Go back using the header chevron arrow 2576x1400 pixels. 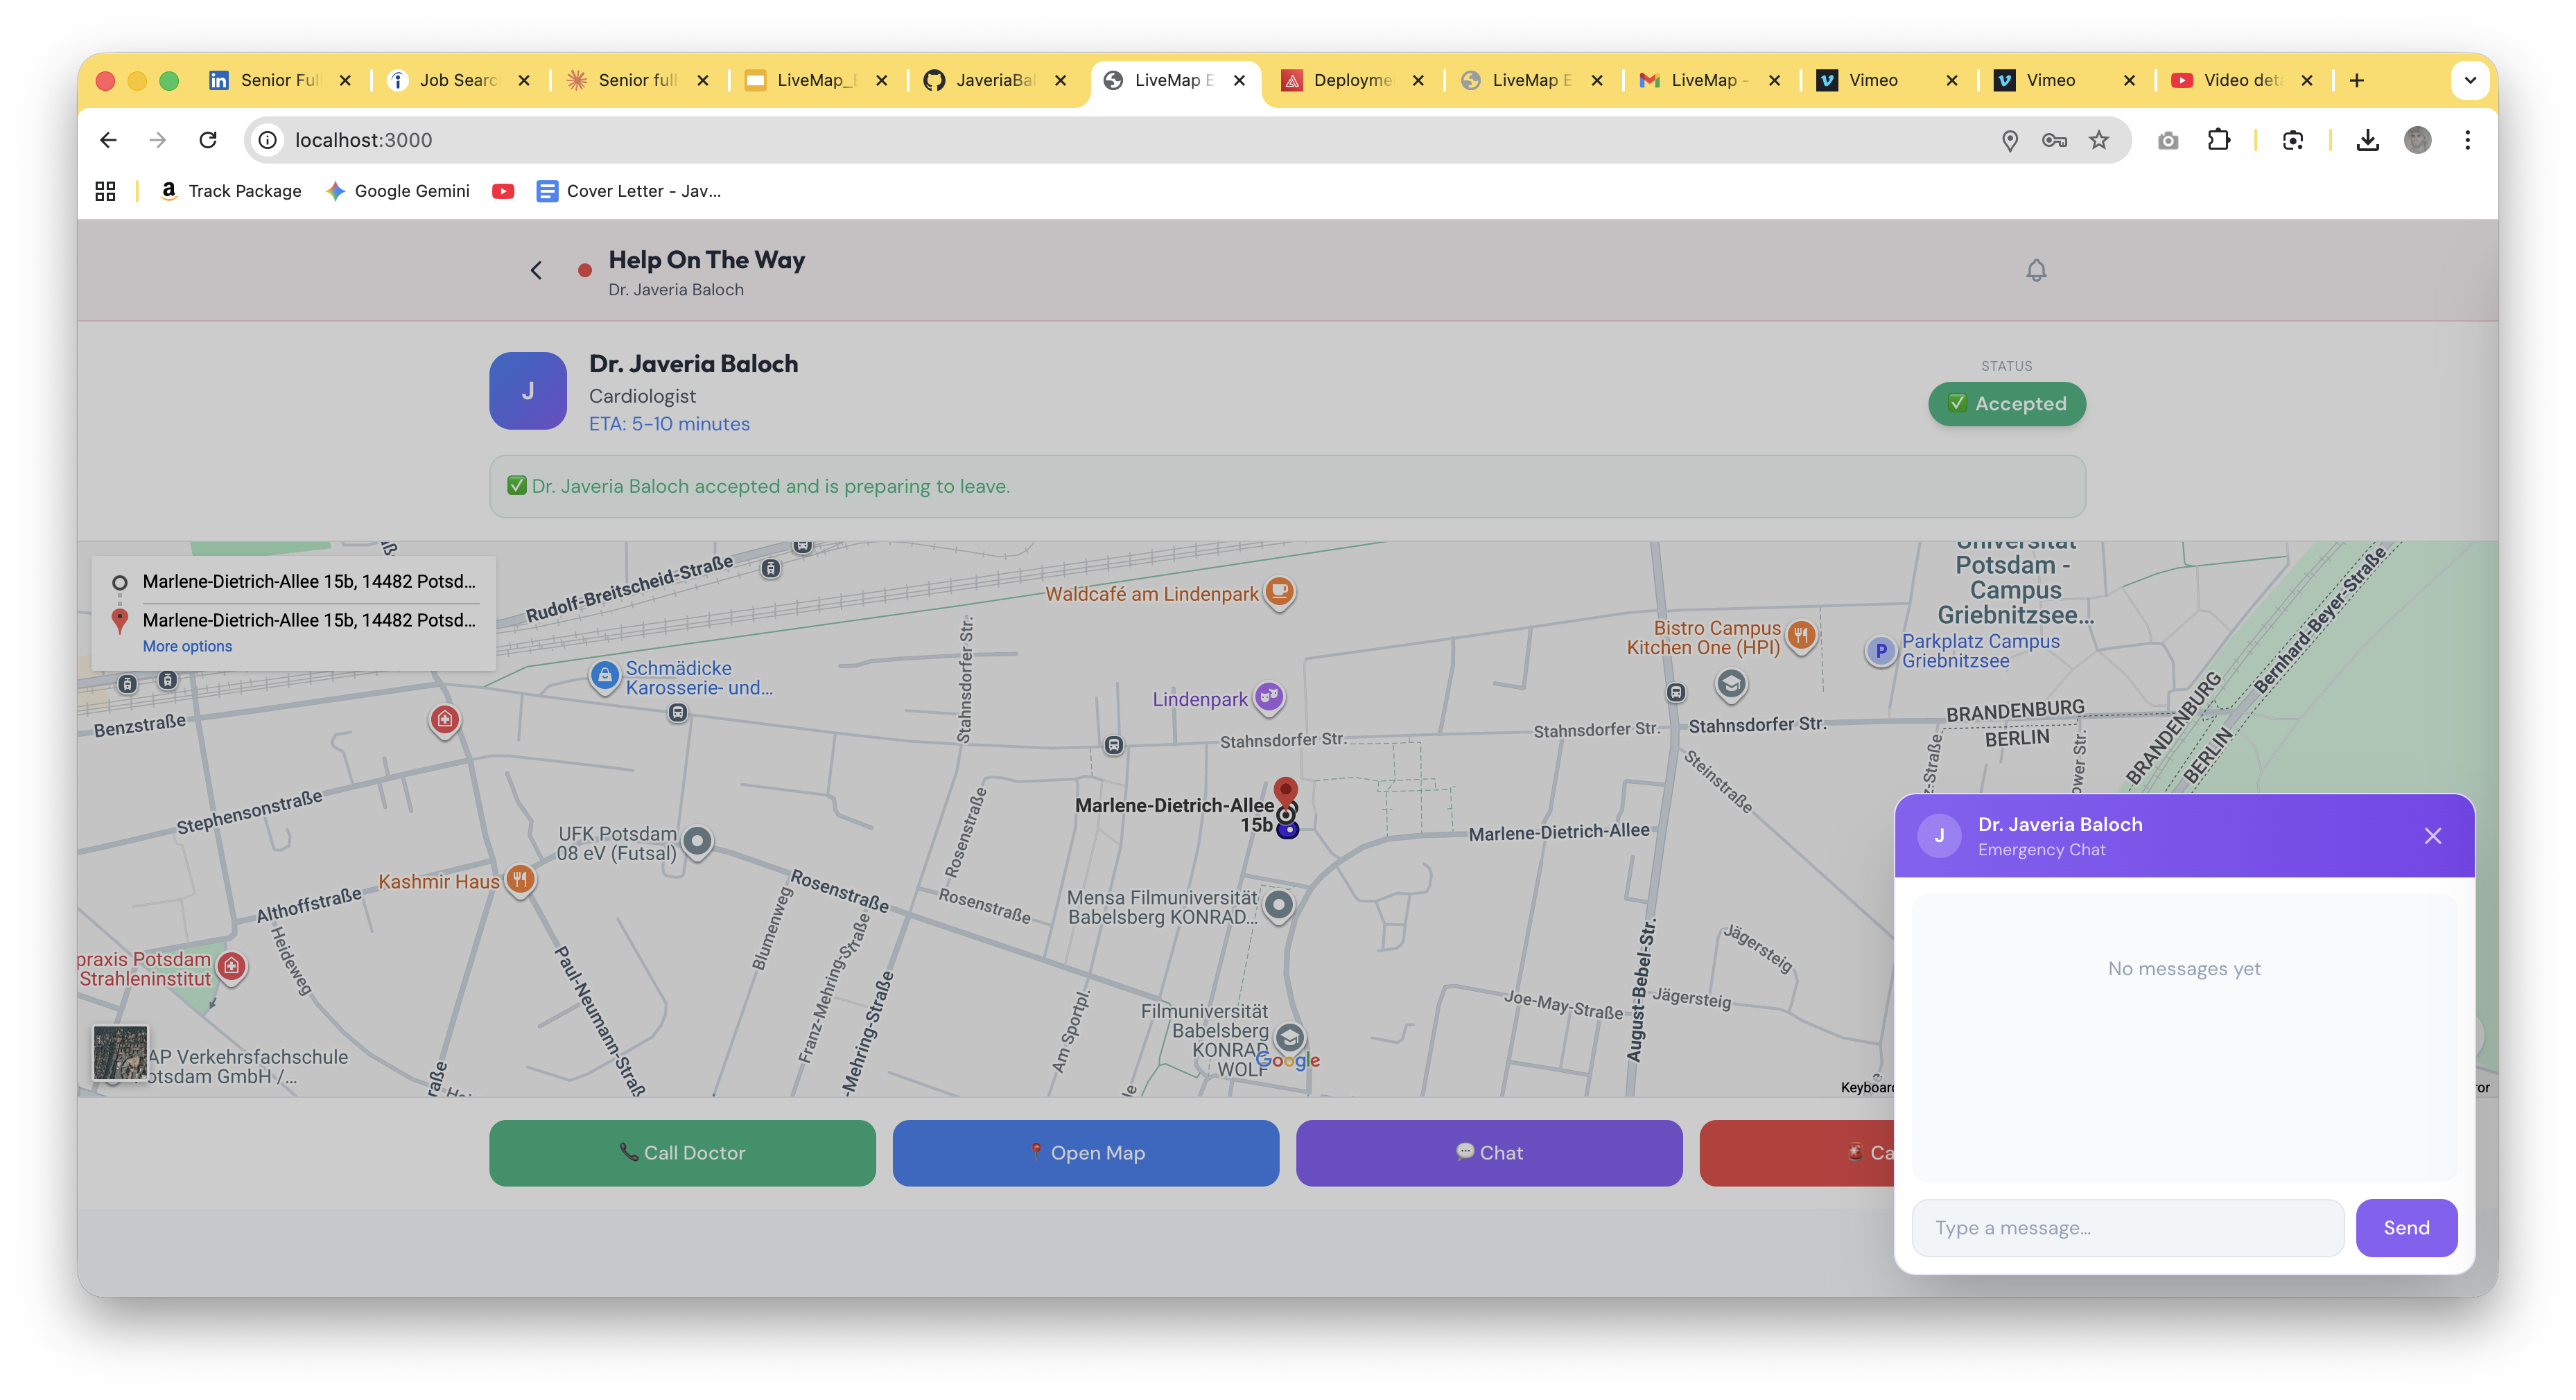(x=536, y=270)
